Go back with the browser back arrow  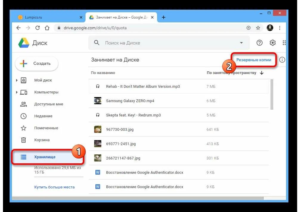click(x=18, y=28)
